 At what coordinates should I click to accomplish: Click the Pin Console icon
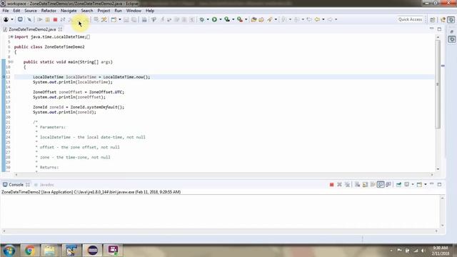[x=398, y=184]
